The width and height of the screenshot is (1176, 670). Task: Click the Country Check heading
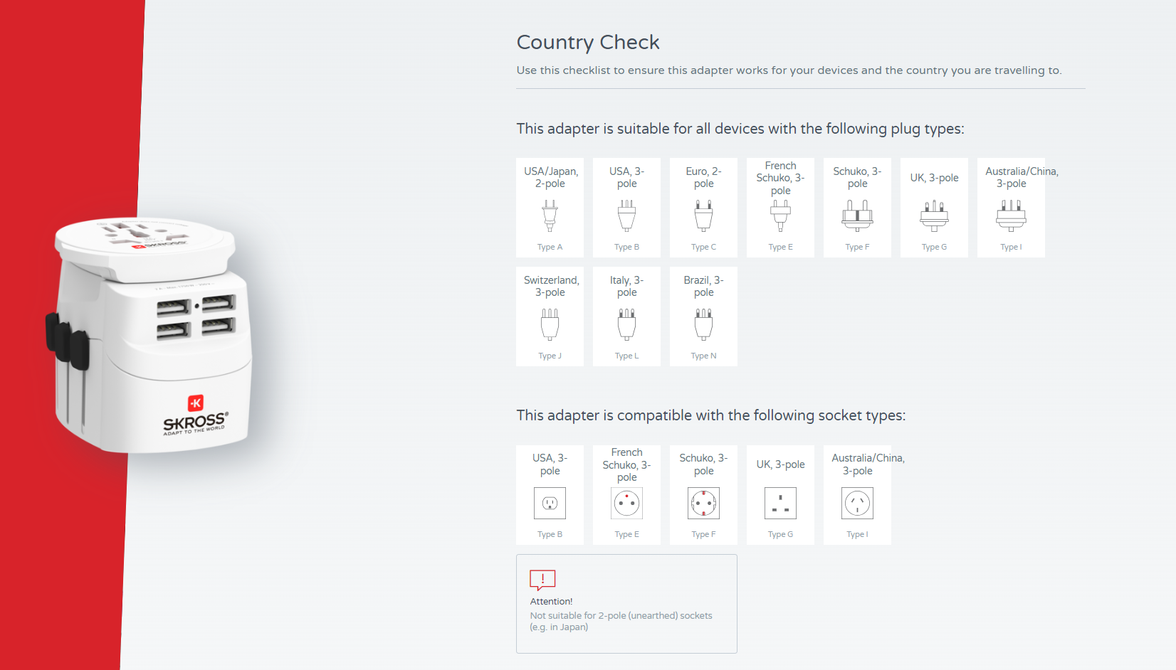pyautogui.click(x=588, y=43)
